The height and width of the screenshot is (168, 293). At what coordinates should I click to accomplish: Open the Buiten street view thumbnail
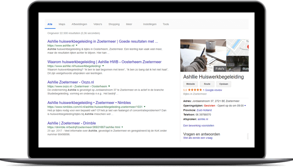(x=237, y=64)
